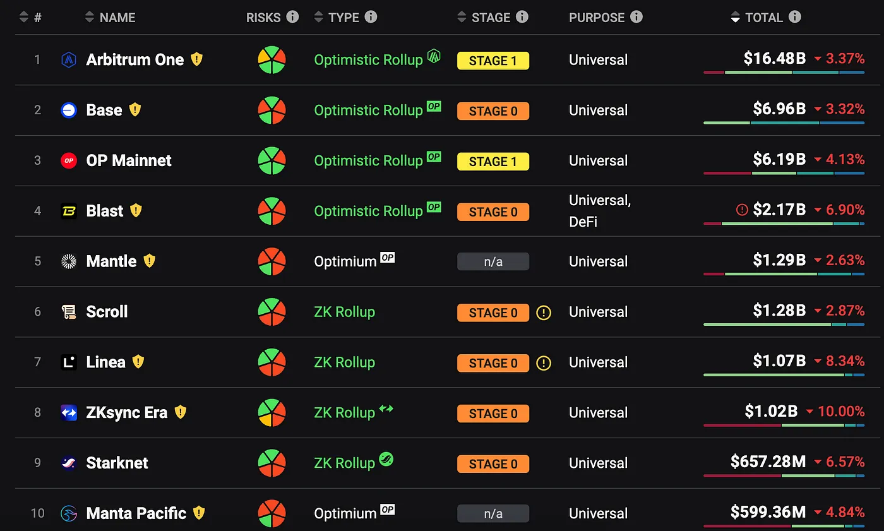This screenshot has width=884, height=531.
Task: Click the info icon next to RISKS header
Action: pyautogui.click(x=292, y=17)
